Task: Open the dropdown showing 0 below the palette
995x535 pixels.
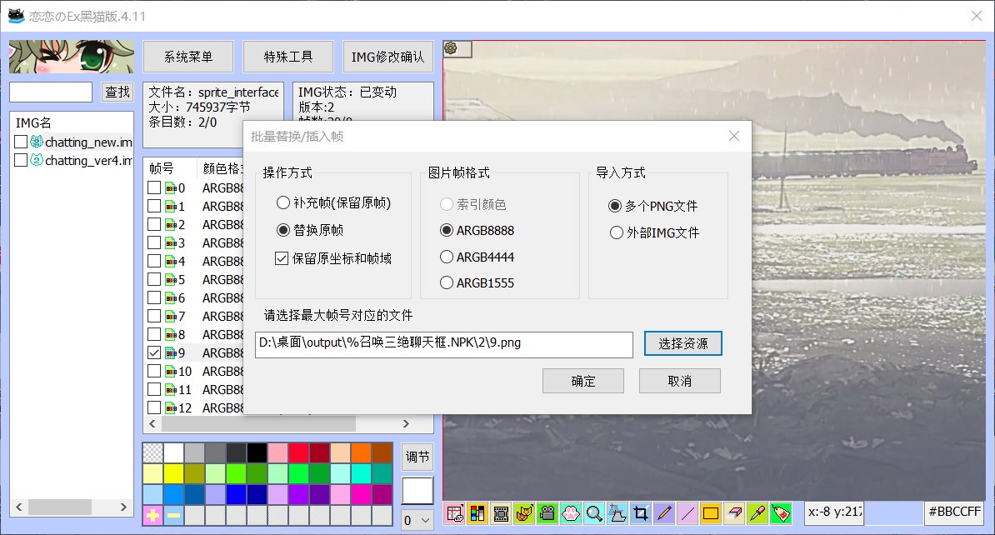Action: coord(417,520)
